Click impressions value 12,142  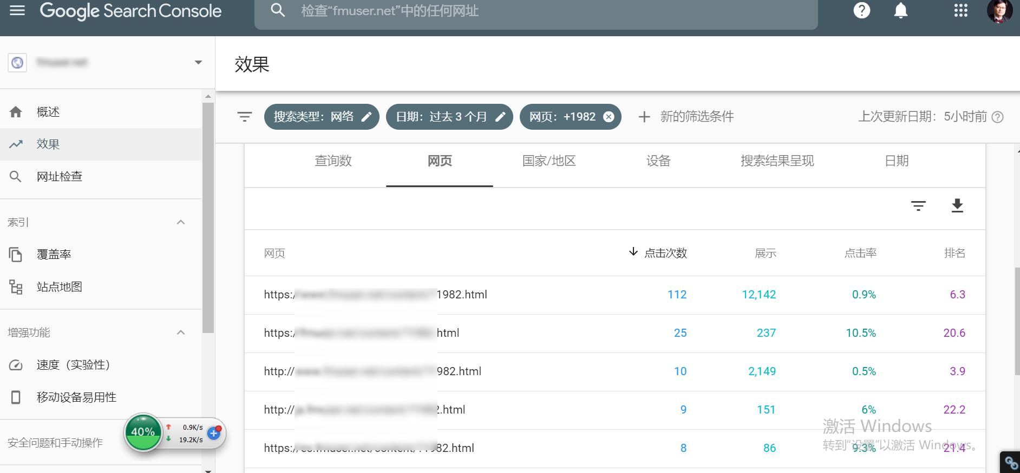[x=759, y=295]
